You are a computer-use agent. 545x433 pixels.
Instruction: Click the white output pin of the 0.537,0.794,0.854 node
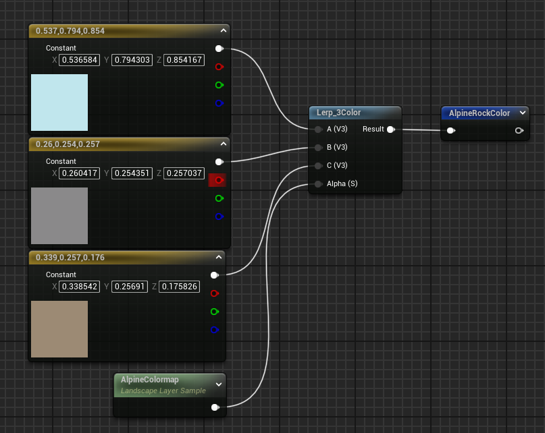point(218,49)
